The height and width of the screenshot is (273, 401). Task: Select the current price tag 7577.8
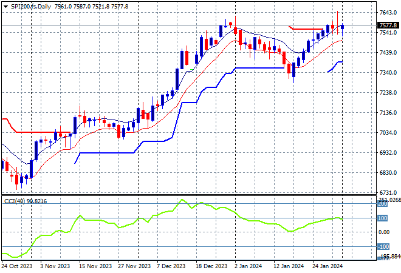[x=388, y=25]
